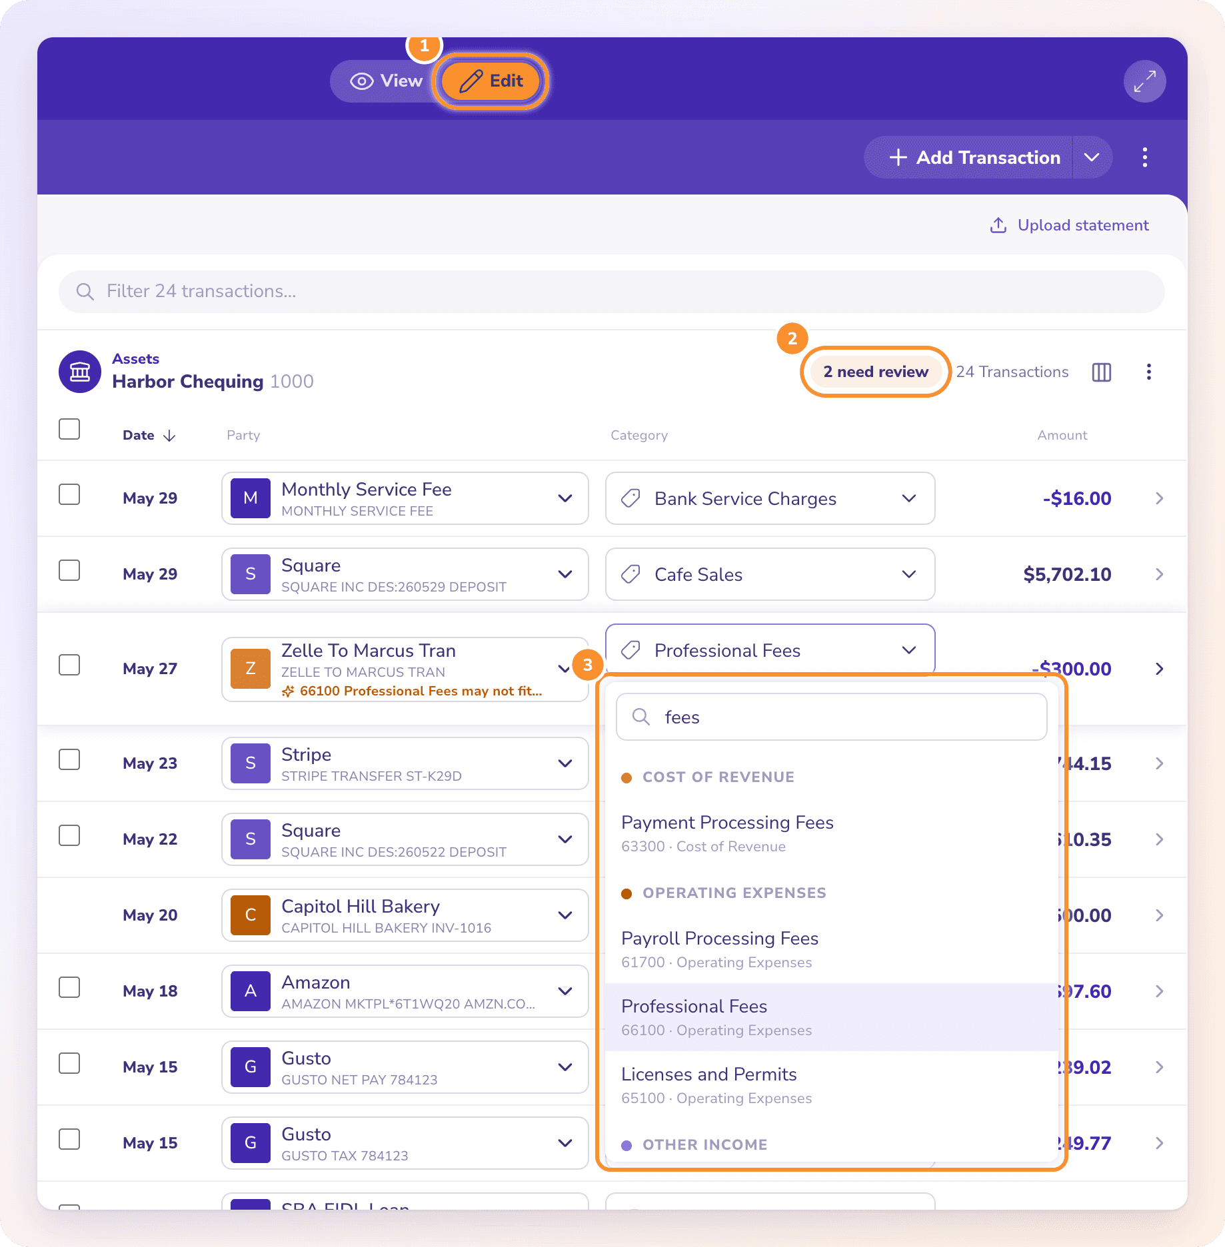Click the Upload statement link
Viewport: 1225px width, 1247px height.
click(1069, 225)
